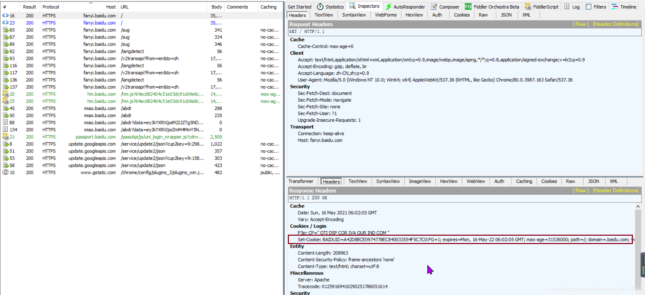Sort sessions by Host column header

tap(91, 7)
